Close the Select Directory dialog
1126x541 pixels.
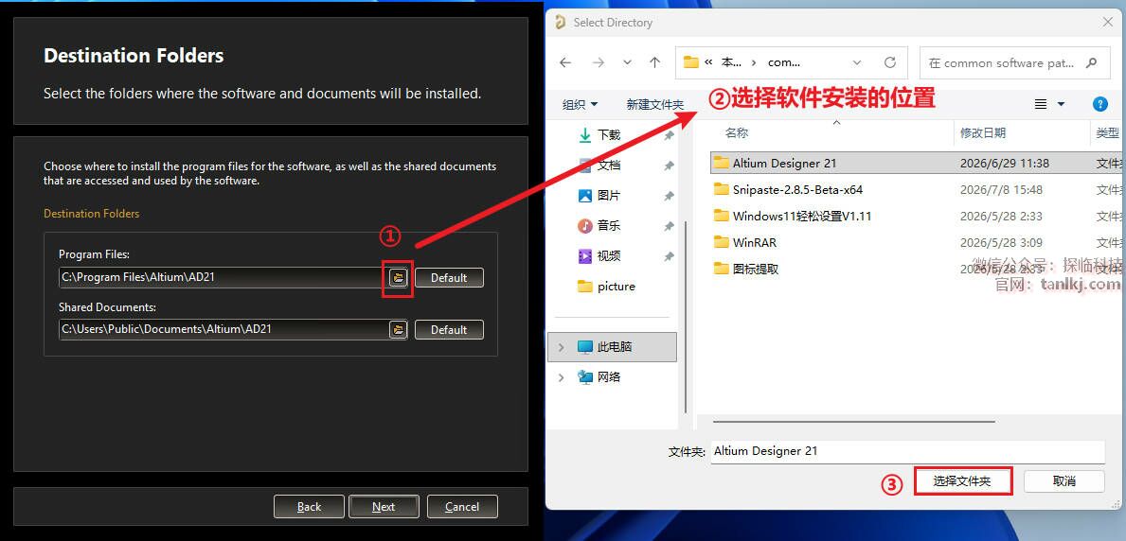tap(1107, 23)
